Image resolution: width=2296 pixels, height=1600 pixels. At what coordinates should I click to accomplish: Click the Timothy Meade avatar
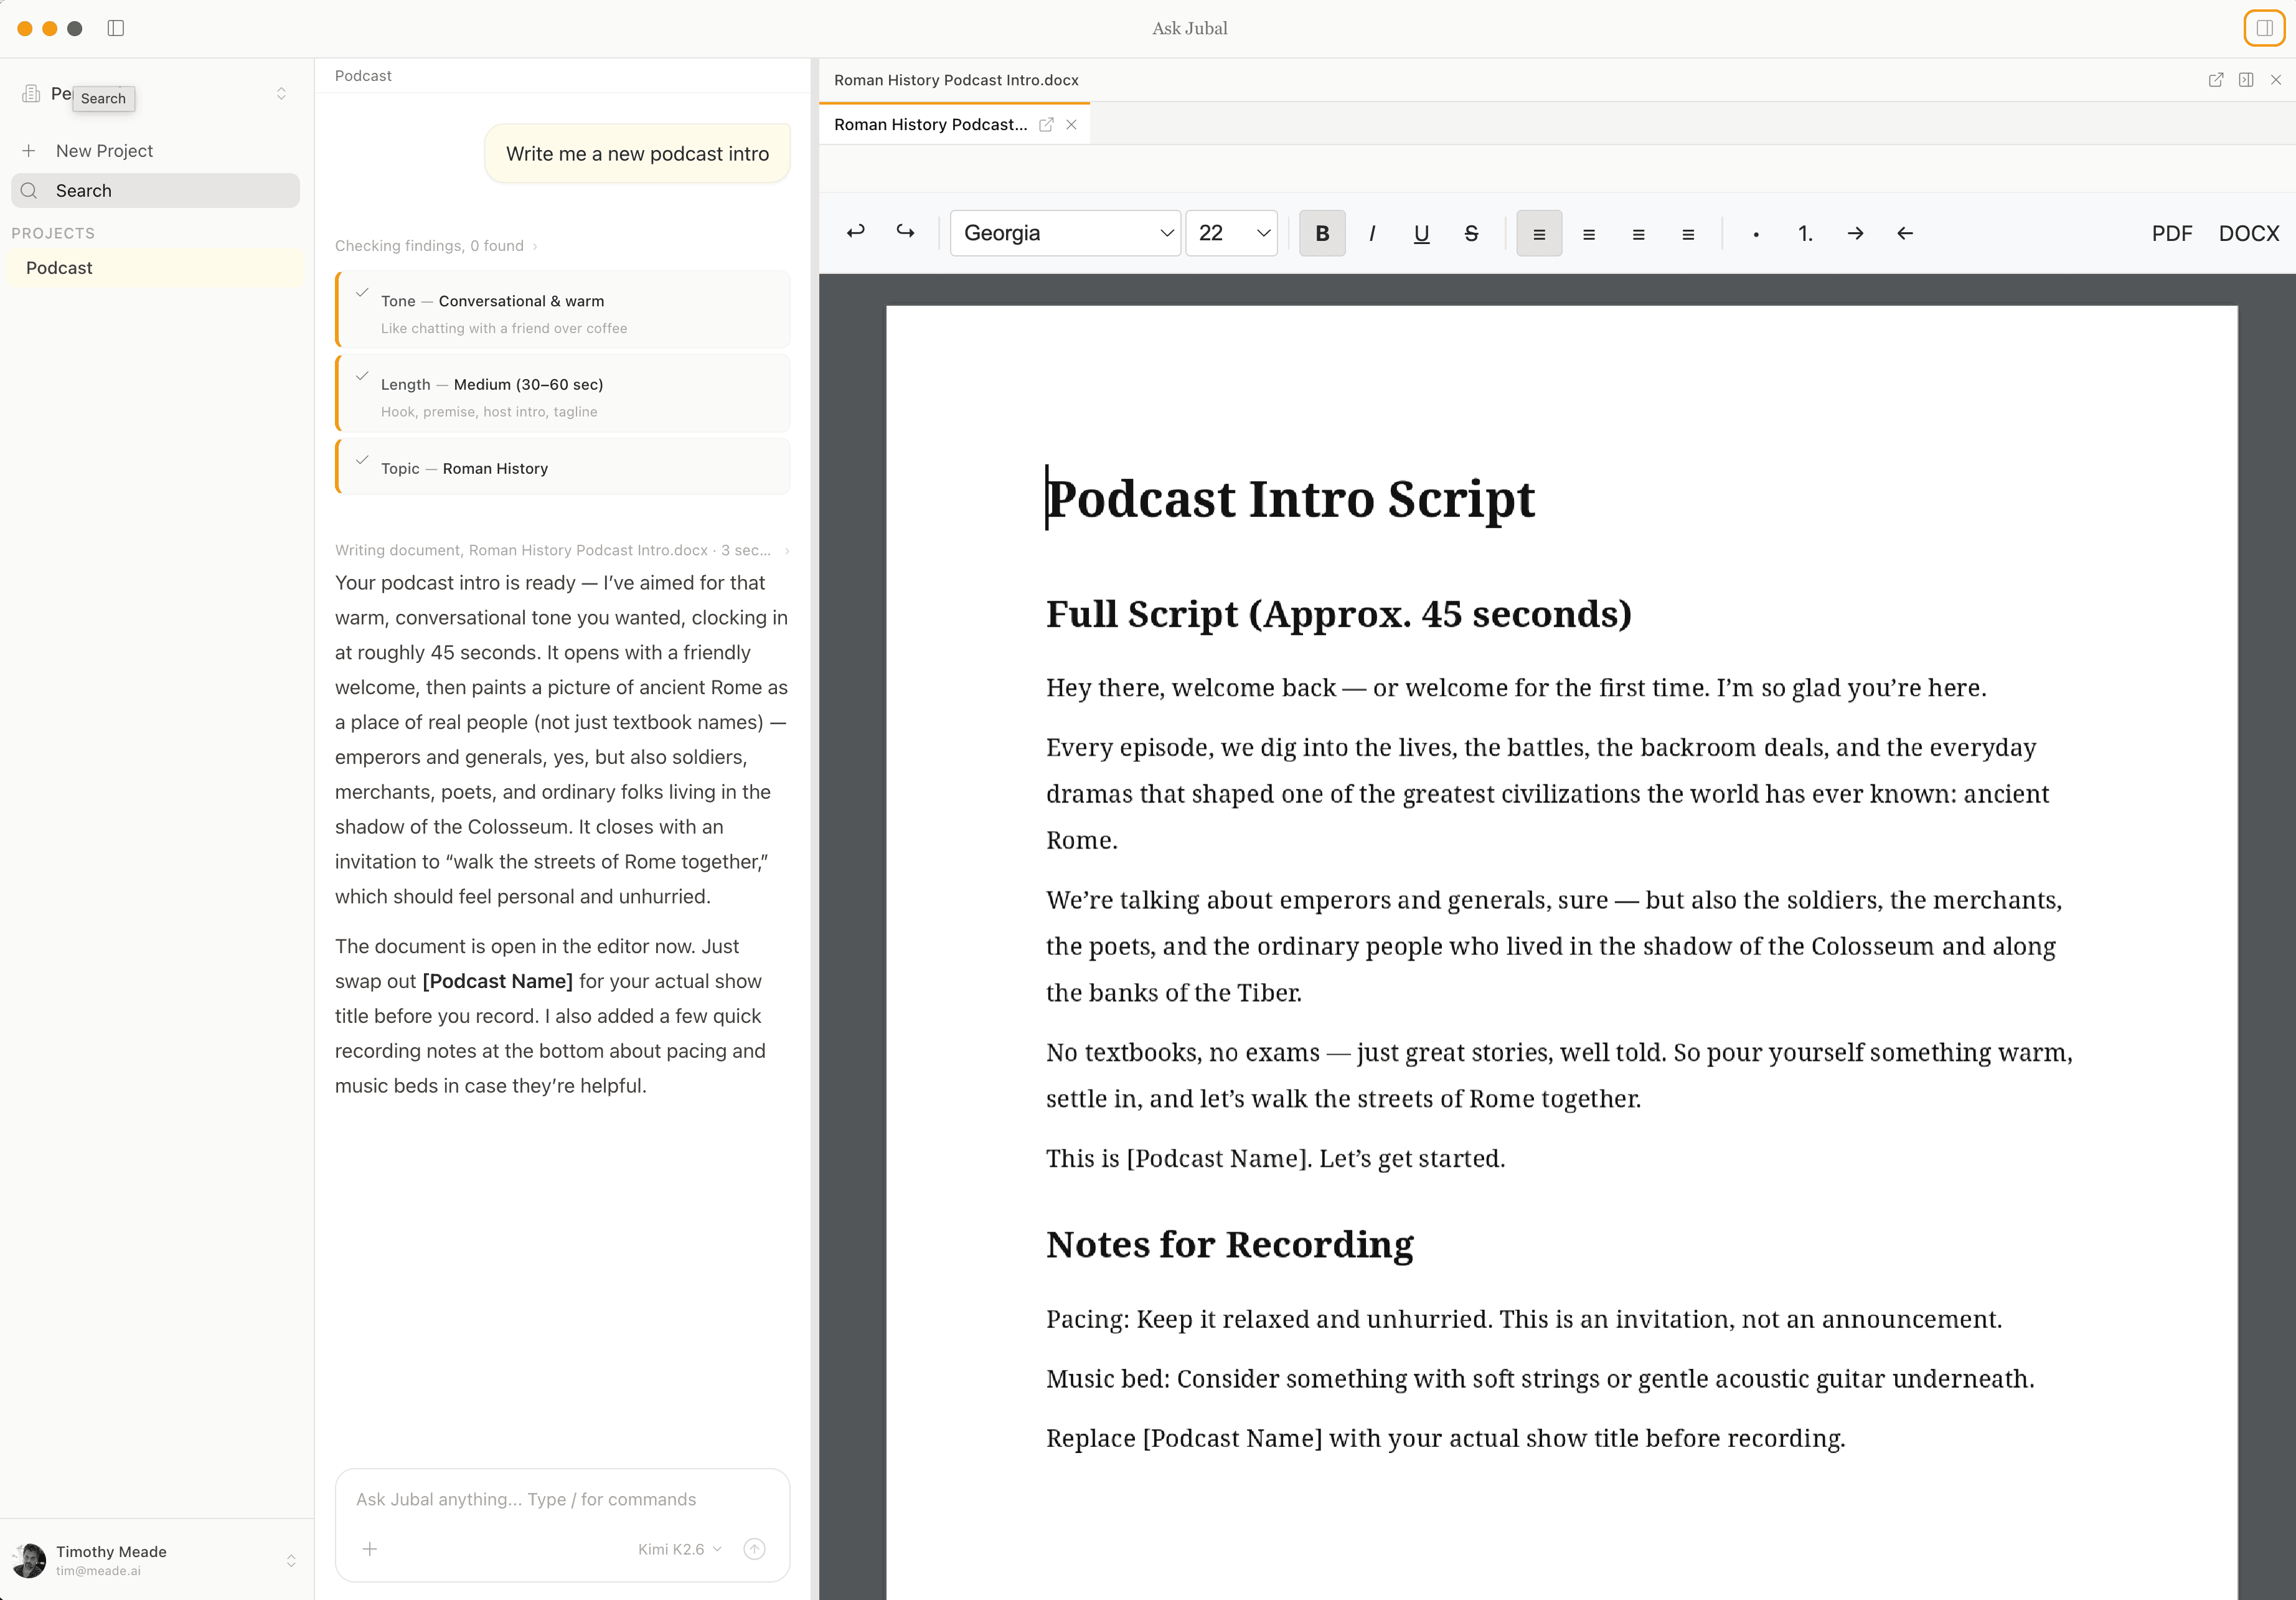[29, 1560]
